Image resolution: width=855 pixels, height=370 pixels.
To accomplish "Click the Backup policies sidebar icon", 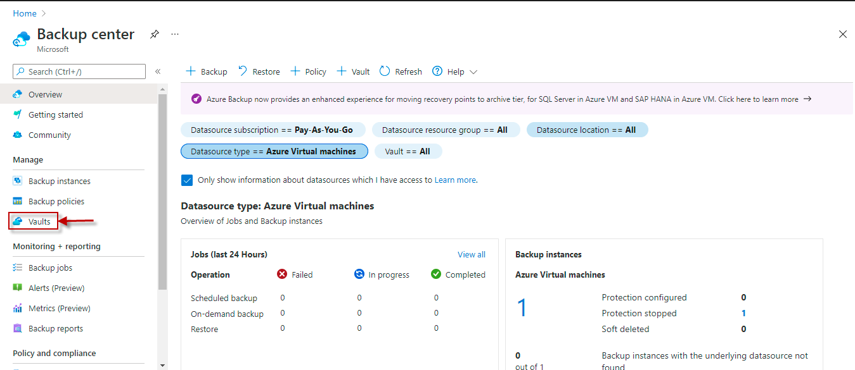I will pyautogui.click(x=18, y=201).
